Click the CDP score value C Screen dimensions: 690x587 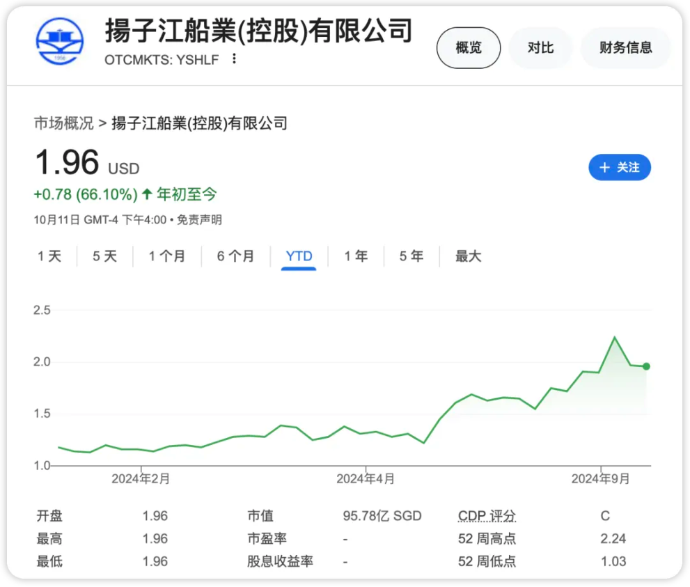point(605,516)
